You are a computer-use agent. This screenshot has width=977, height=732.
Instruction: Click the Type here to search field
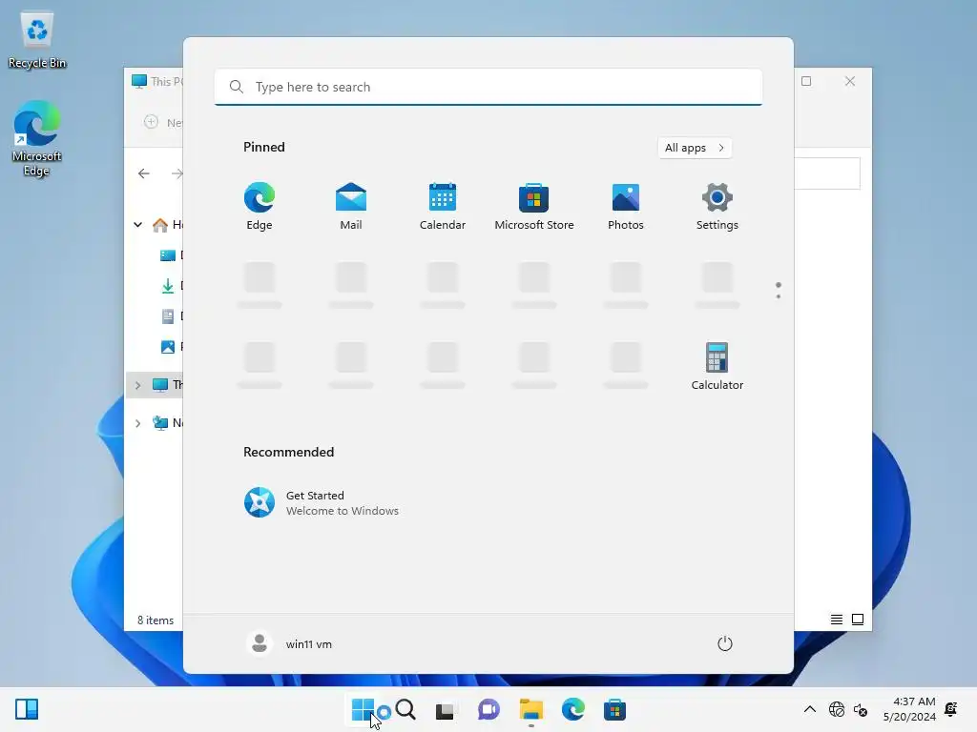(x=488, y=87)
